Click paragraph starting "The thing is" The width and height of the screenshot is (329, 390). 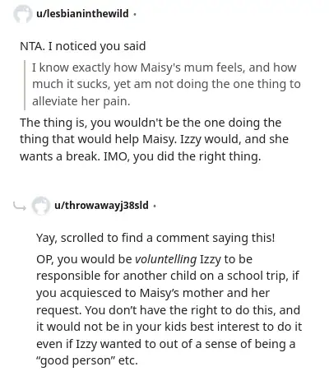coord(154,140)
